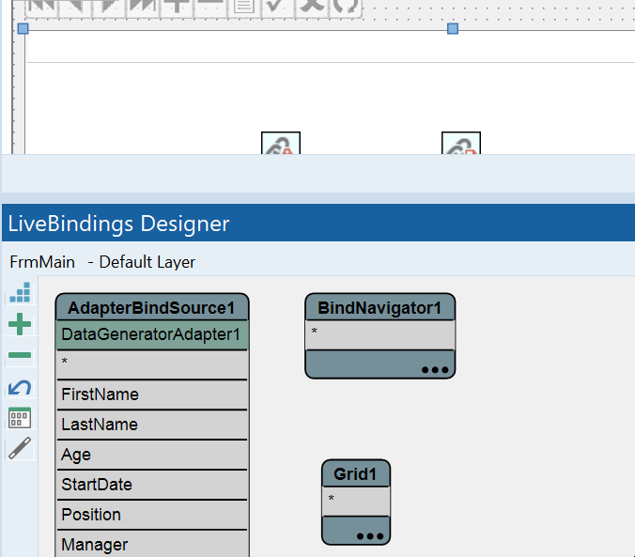Click the AdapterBindSource1 header
This screenshot has width=635, height=557.
pyautogui.click(x=152, y=308)
